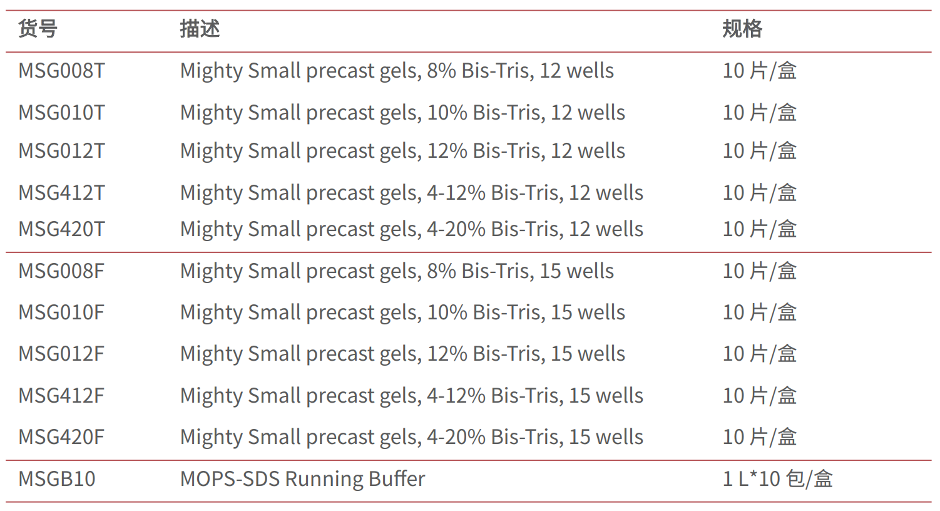
Task: Click the MSG010F item number
Action: coord(61,312)
